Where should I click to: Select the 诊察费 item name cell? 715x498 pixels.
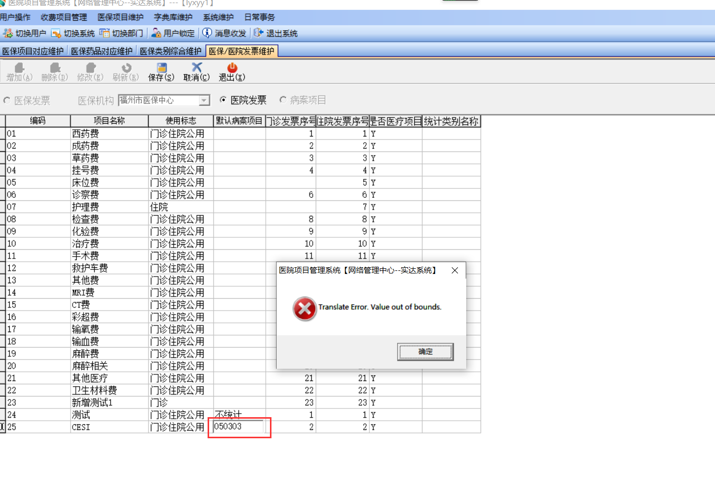tap(109, 195)
